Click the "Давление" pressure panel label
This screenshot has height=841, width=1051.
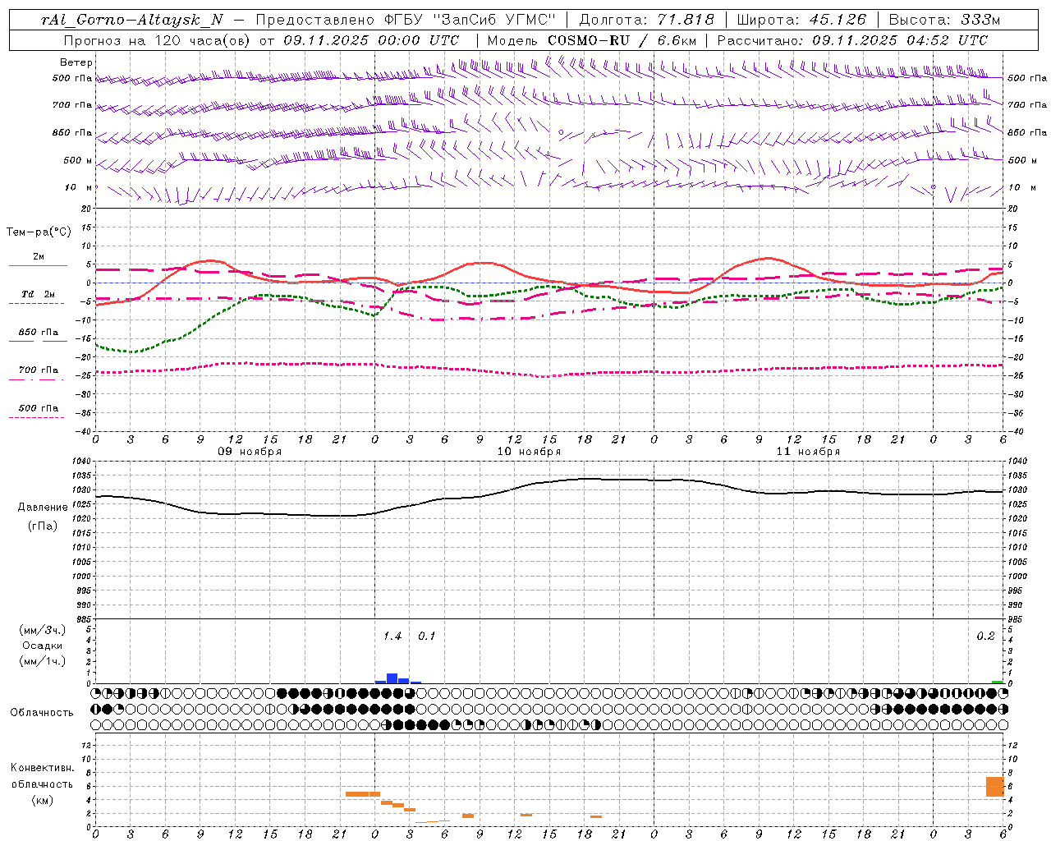click(43, 508)
